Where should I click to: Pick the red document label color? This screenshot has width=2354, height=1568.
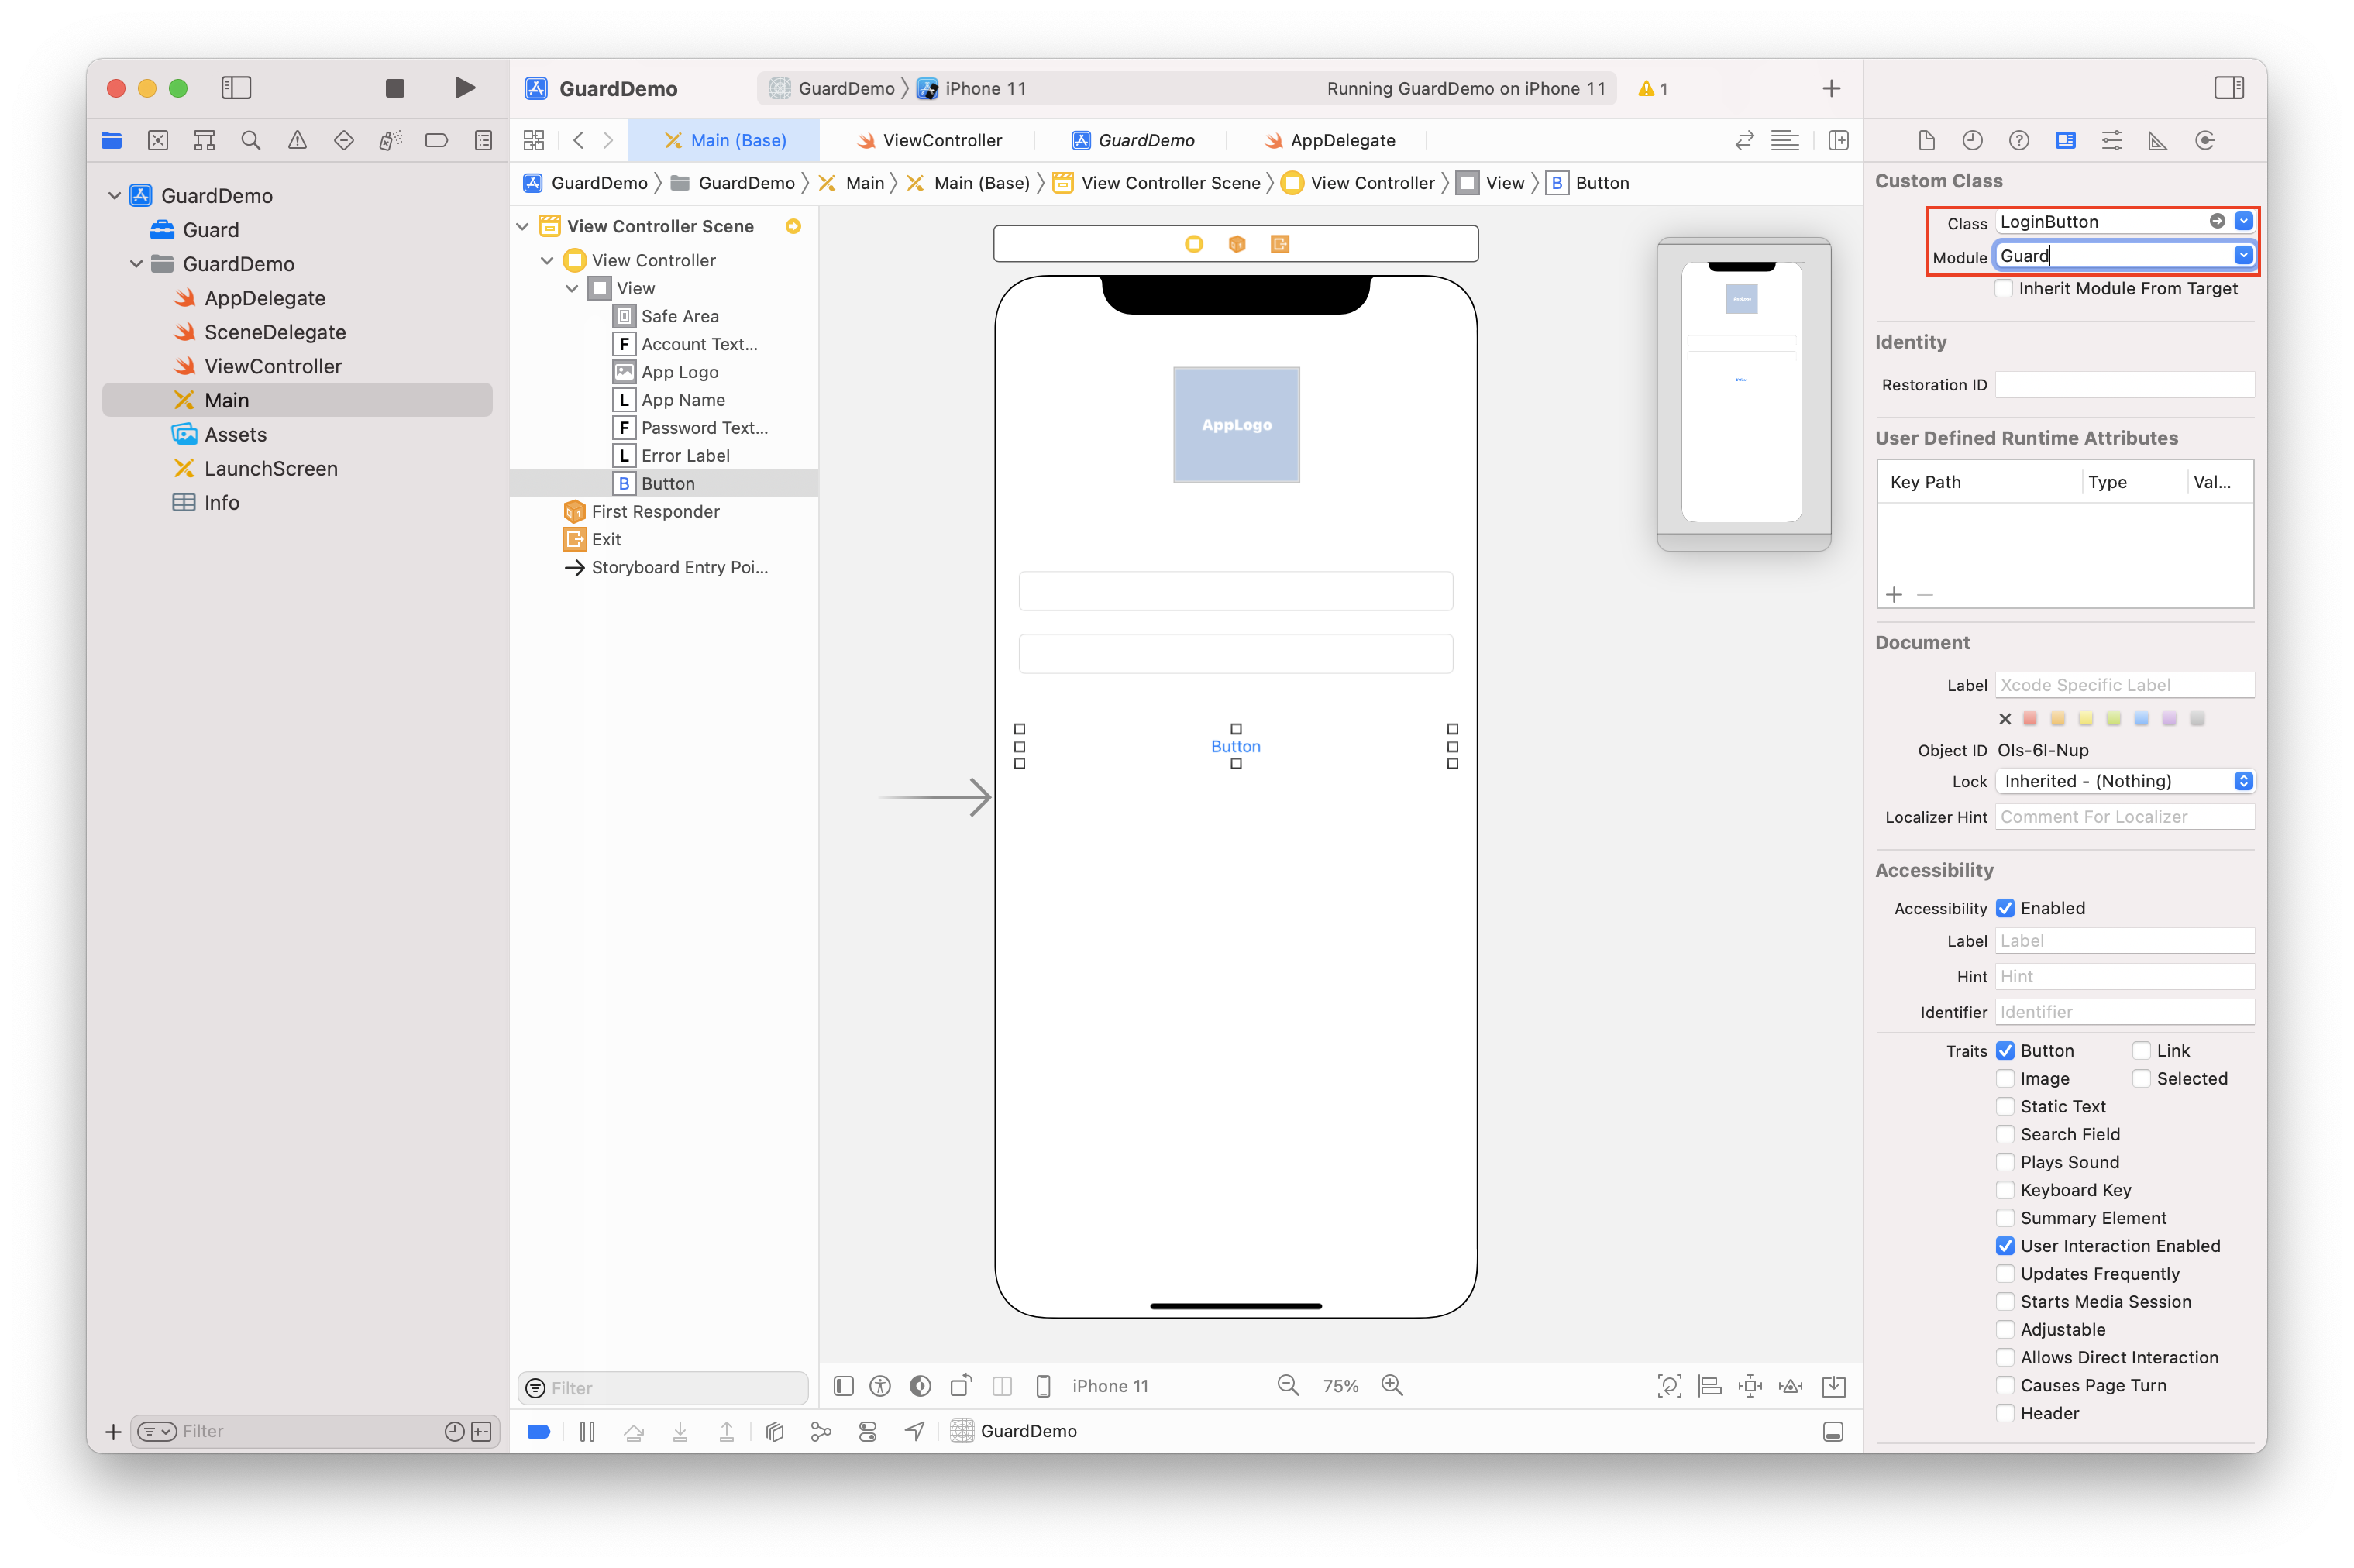coord(2030,718)
